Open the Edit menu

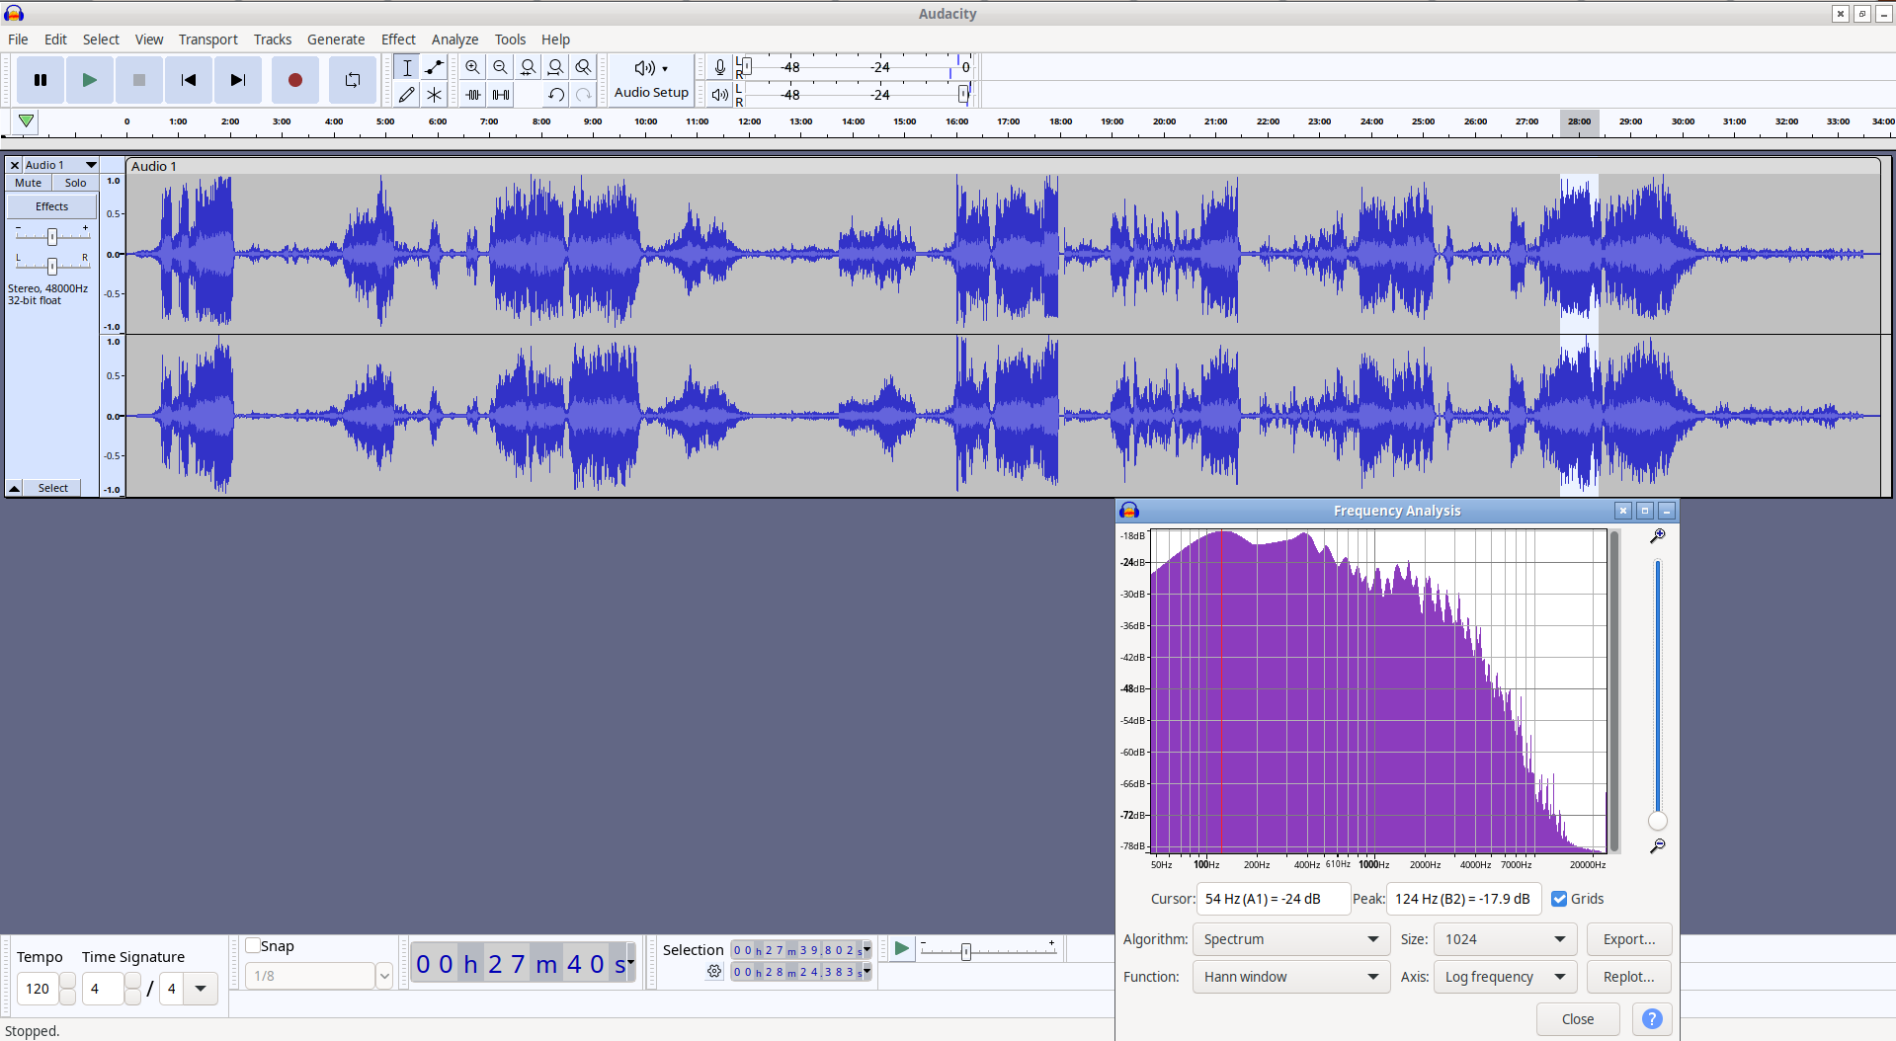point(55,40)
